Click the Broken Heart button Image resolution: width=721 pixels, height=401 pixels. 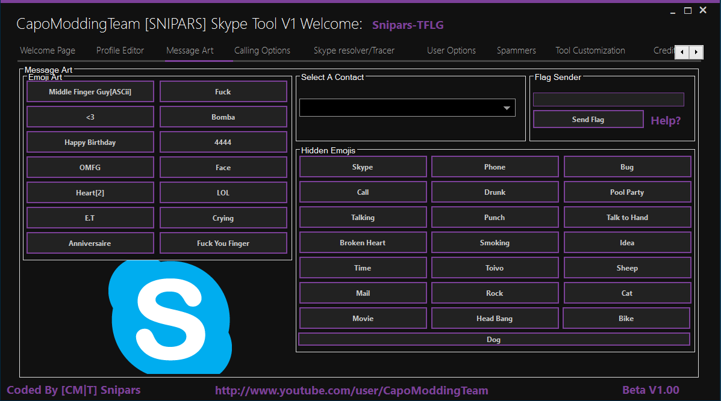[x=363, y=243]
